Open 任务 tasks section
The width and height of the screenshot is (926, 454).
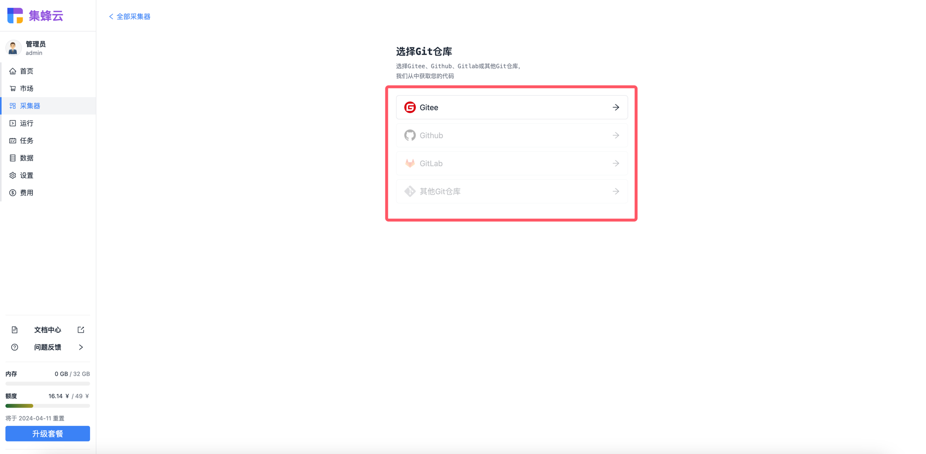point(48,141)
